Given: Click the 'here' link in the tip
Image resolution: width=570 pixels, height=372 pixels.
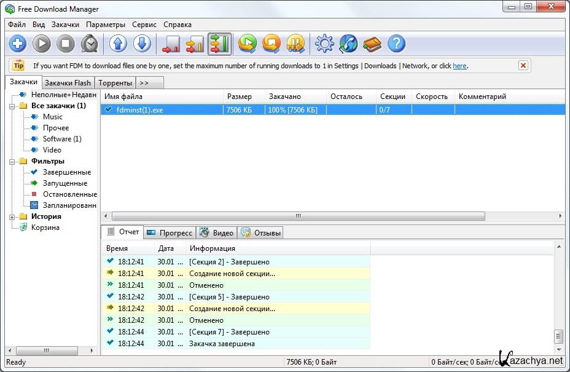Looking at the screenshot, I should coord(459,66).
